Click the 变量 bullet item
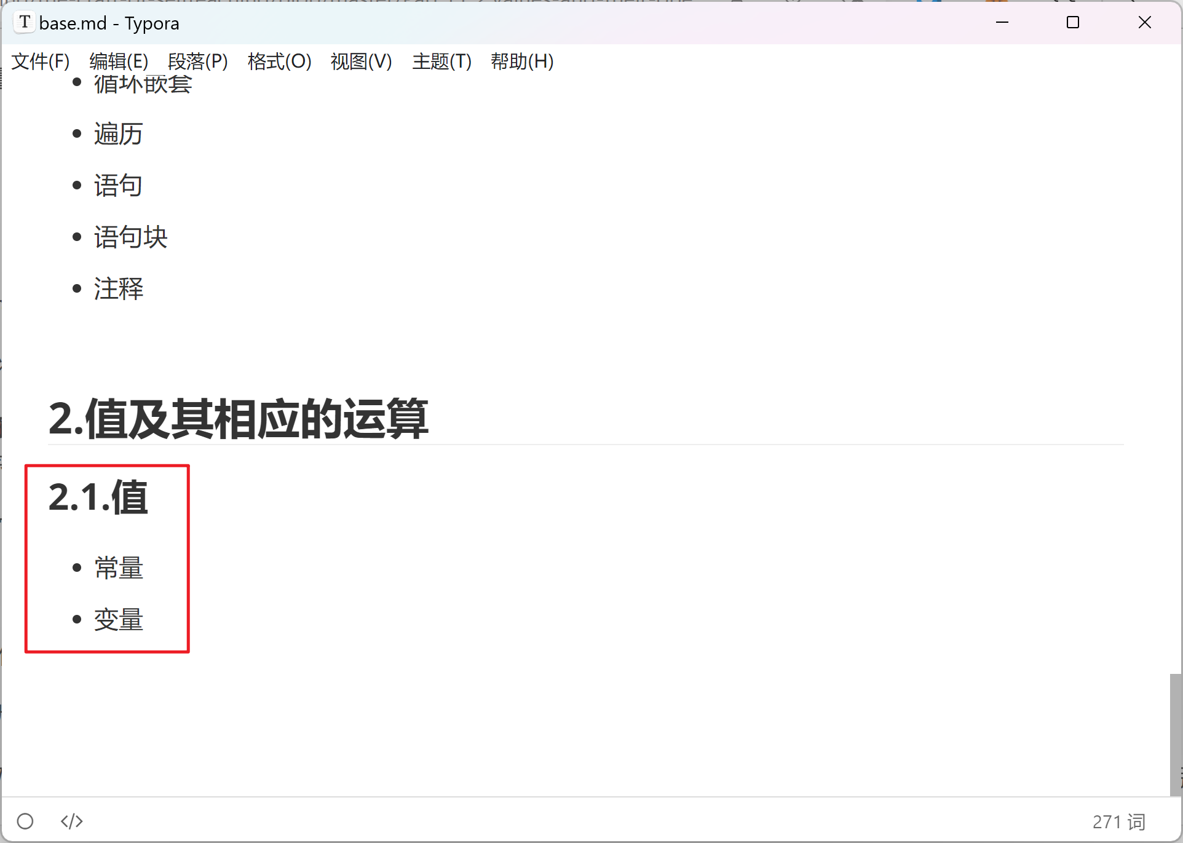 119,619
